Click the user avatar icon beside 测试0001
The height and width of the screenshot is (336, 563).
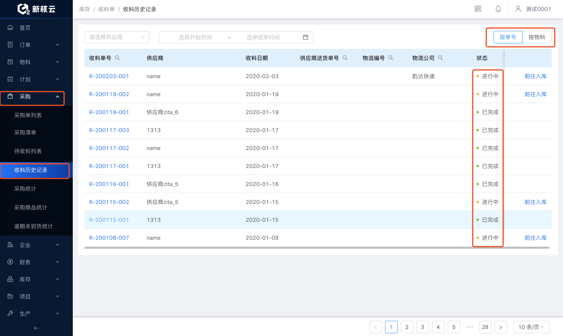518,9
